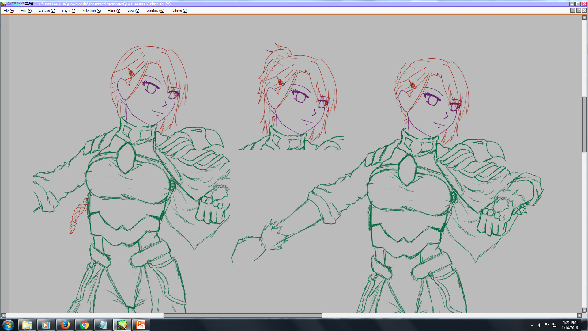
Task: Open the Action Center flag icon
Action: click(x=546, y=325)
